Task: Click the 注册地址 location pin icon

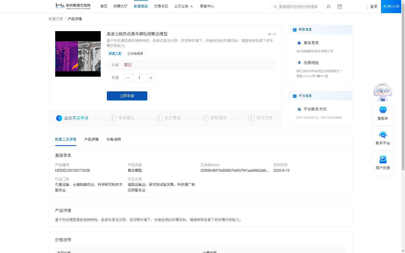Action: [299, 63]
